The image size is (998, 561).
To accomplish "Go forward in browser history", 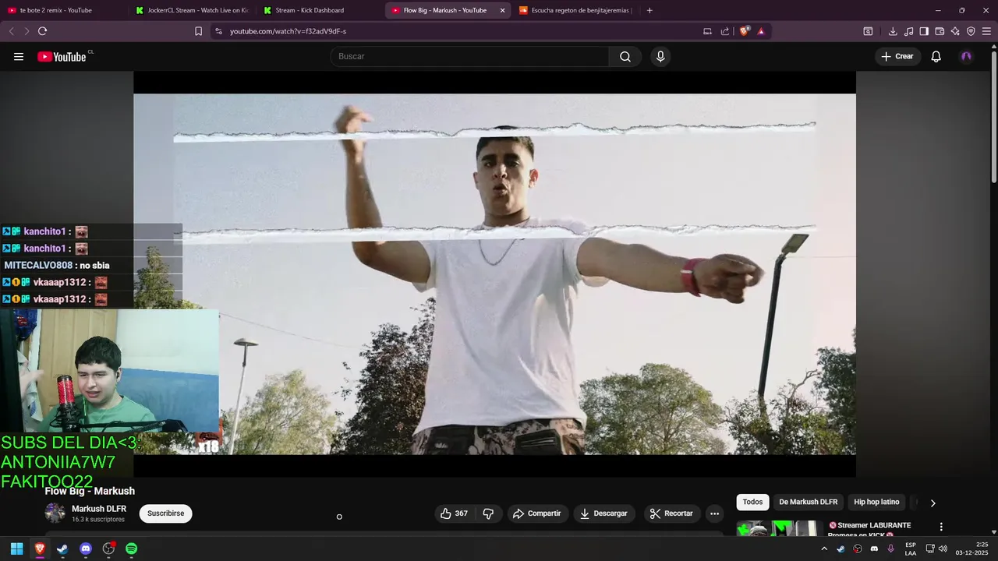I will click(x=27, y=31).
